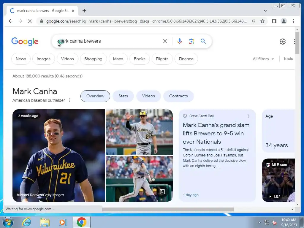Filter results by Finance
Viewport: 304px width, 228px height.
(186, 59)
